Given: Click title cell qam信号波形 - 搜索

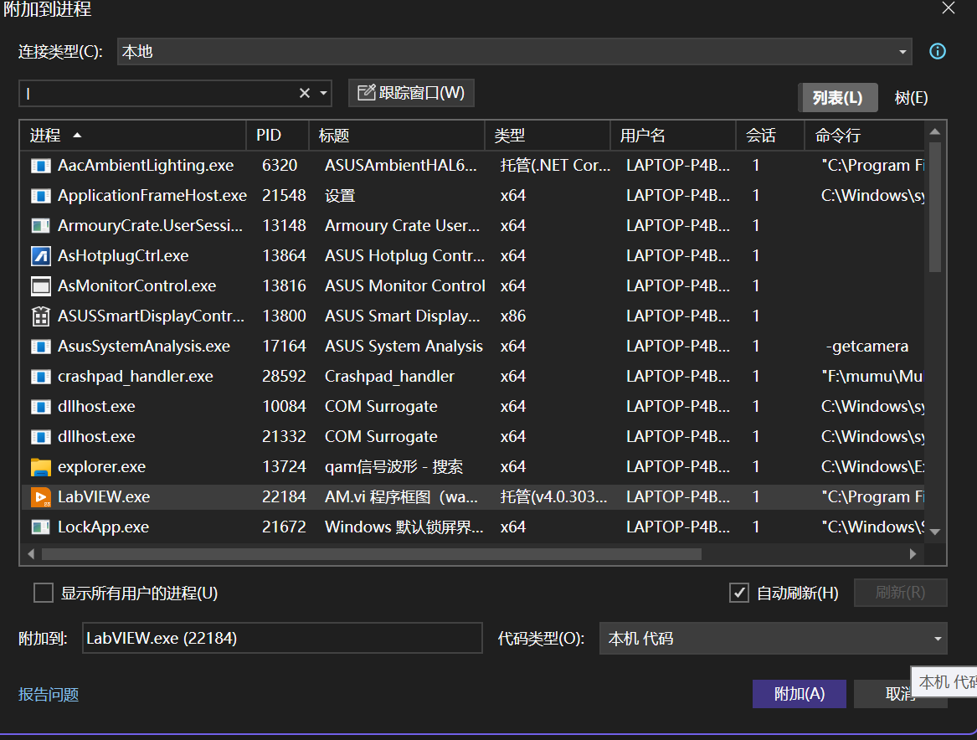Looking at the screenshot, I should coord(393,467).
